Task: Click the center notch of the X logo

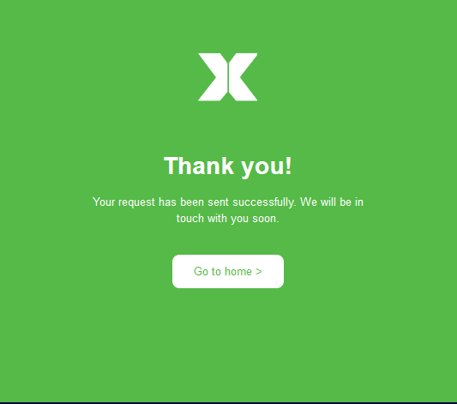Action: click(x=228, y=77)
